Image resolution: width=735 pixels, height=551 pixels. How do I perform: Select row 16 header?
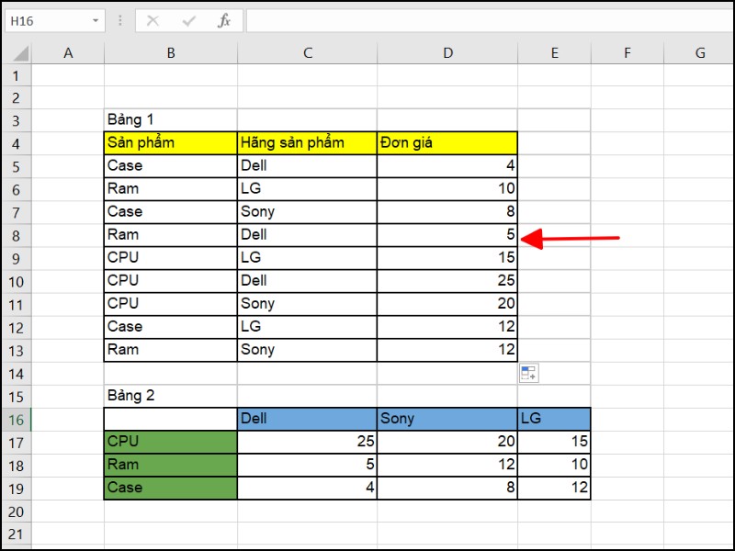tap(16, 419)
